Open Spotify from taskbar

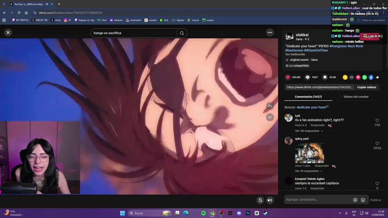pos(204,213)
